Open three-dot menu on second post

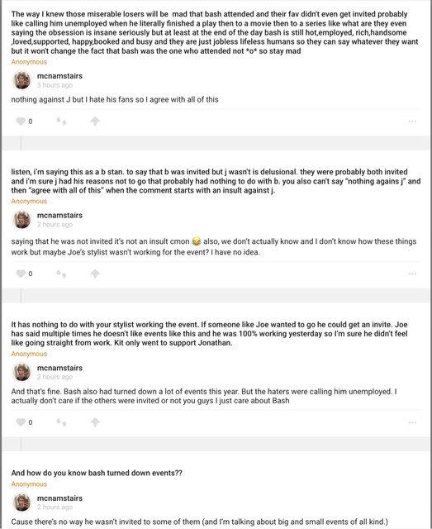412,274
